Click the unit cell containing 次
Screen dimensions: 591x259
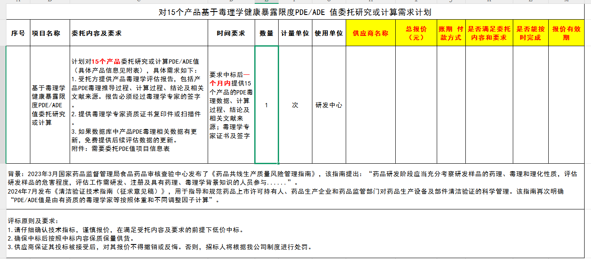(x=295, y=105)
